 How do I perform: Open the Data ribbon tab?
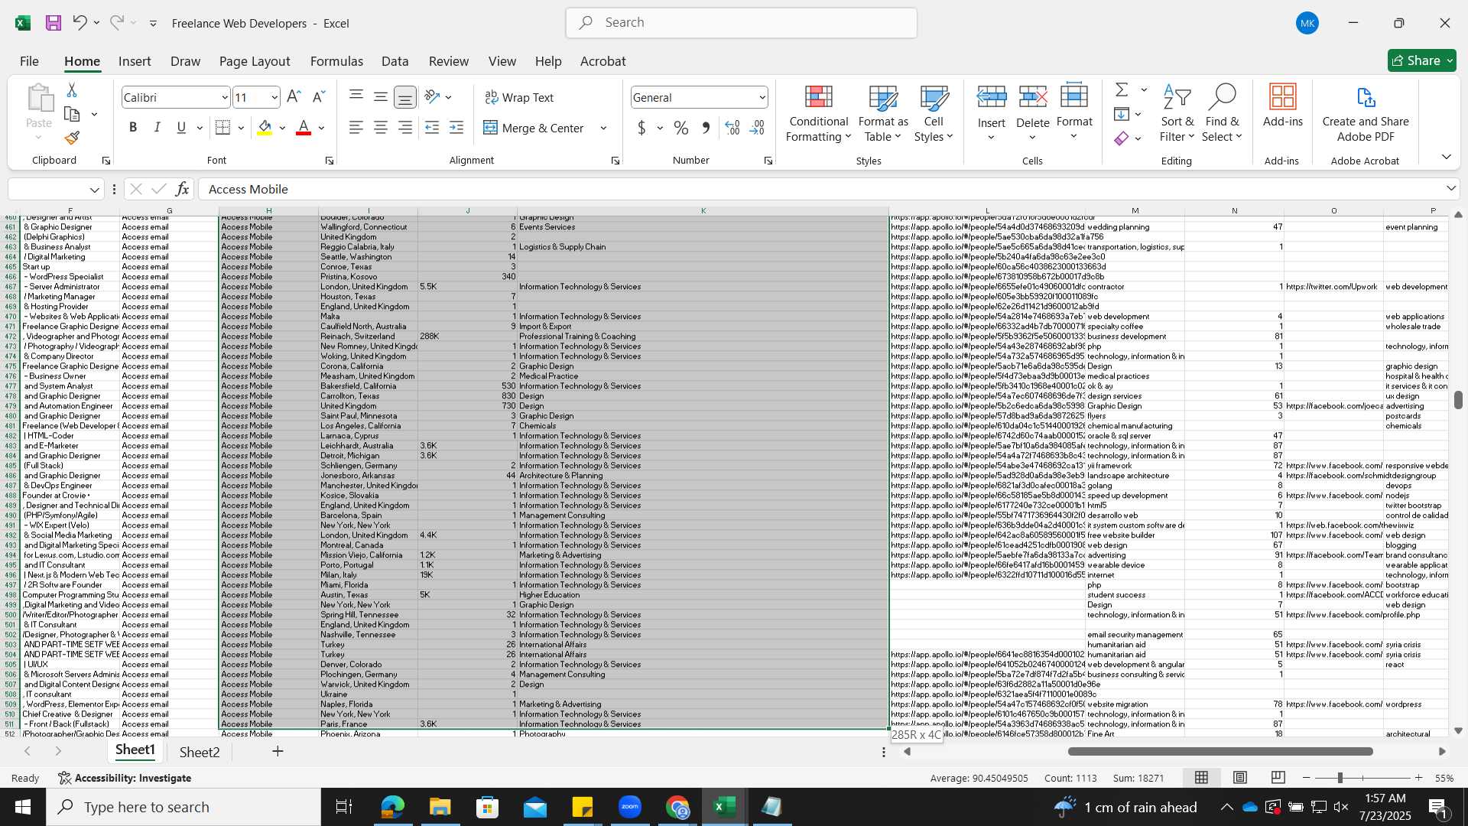[395, 61]
